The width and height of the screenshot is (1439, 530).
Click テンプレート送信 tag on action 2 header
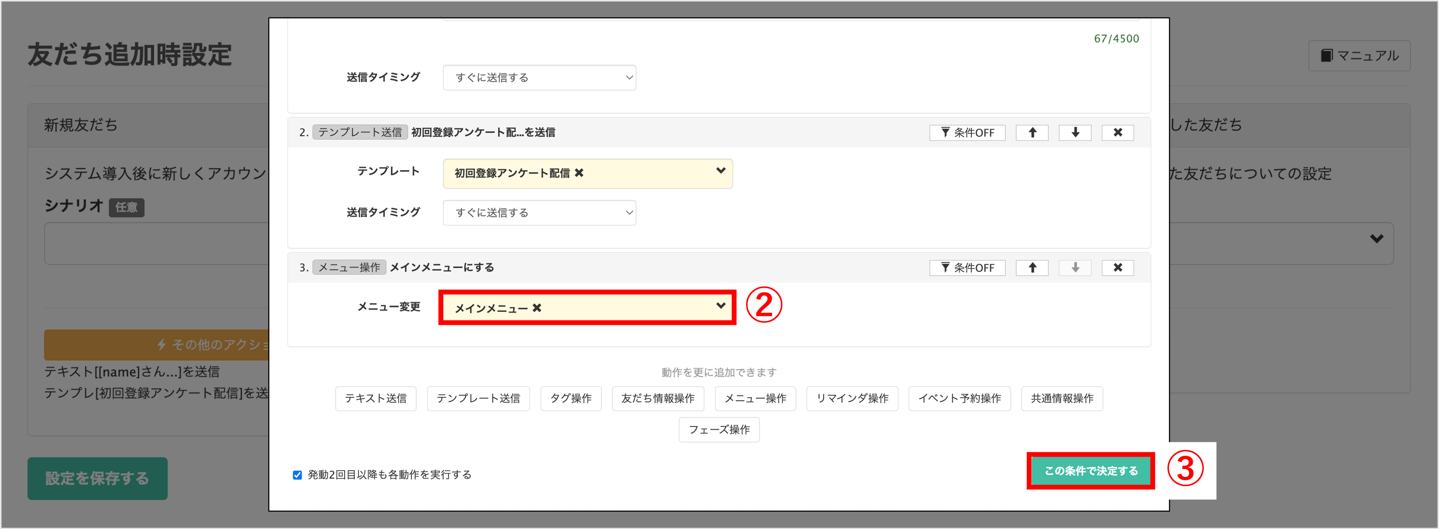(x=360, y=132)
